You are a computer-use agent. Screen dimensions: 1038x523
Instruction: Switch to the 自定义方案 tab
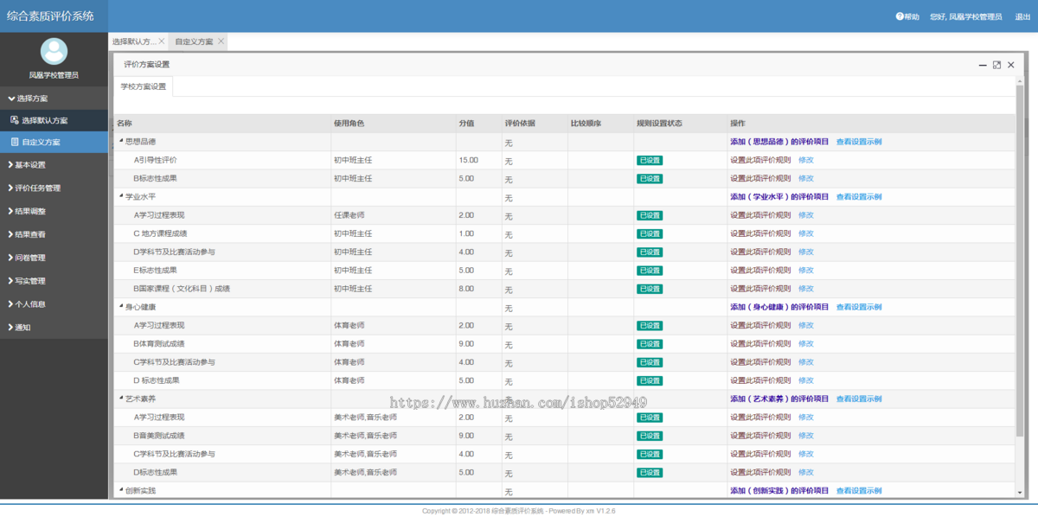(x=194, y=41)
